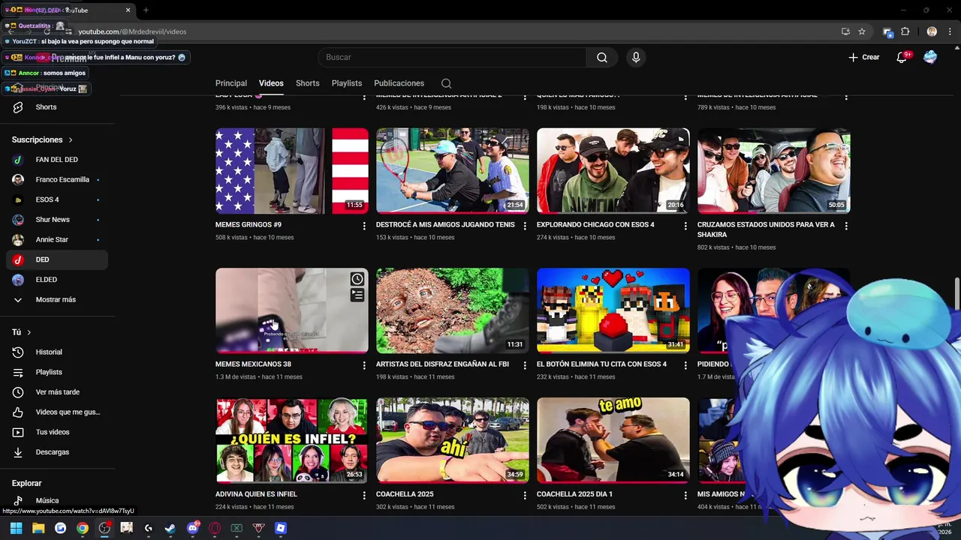Expand the Tú section chevron
Screen dimensions: 961x540
tap(29, 332)
